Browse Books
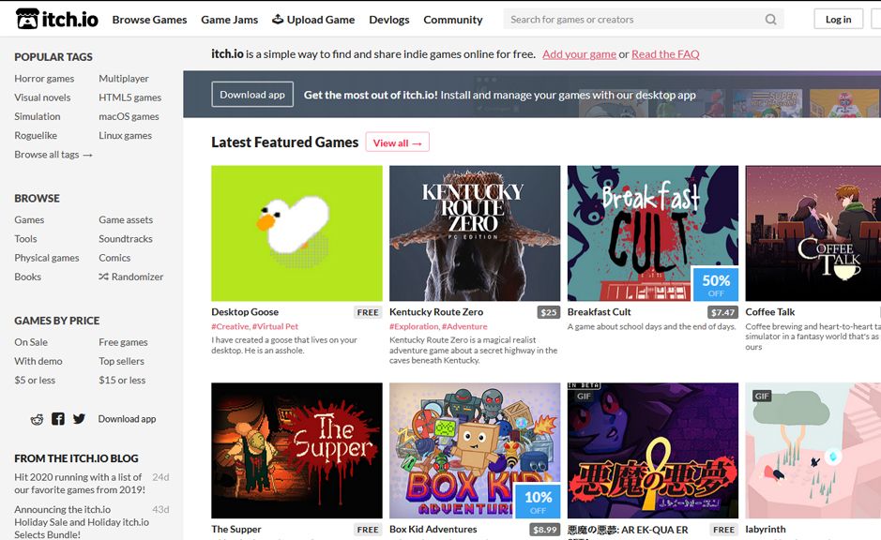This screenshot has height=540, width=881. tap(27, 277)
